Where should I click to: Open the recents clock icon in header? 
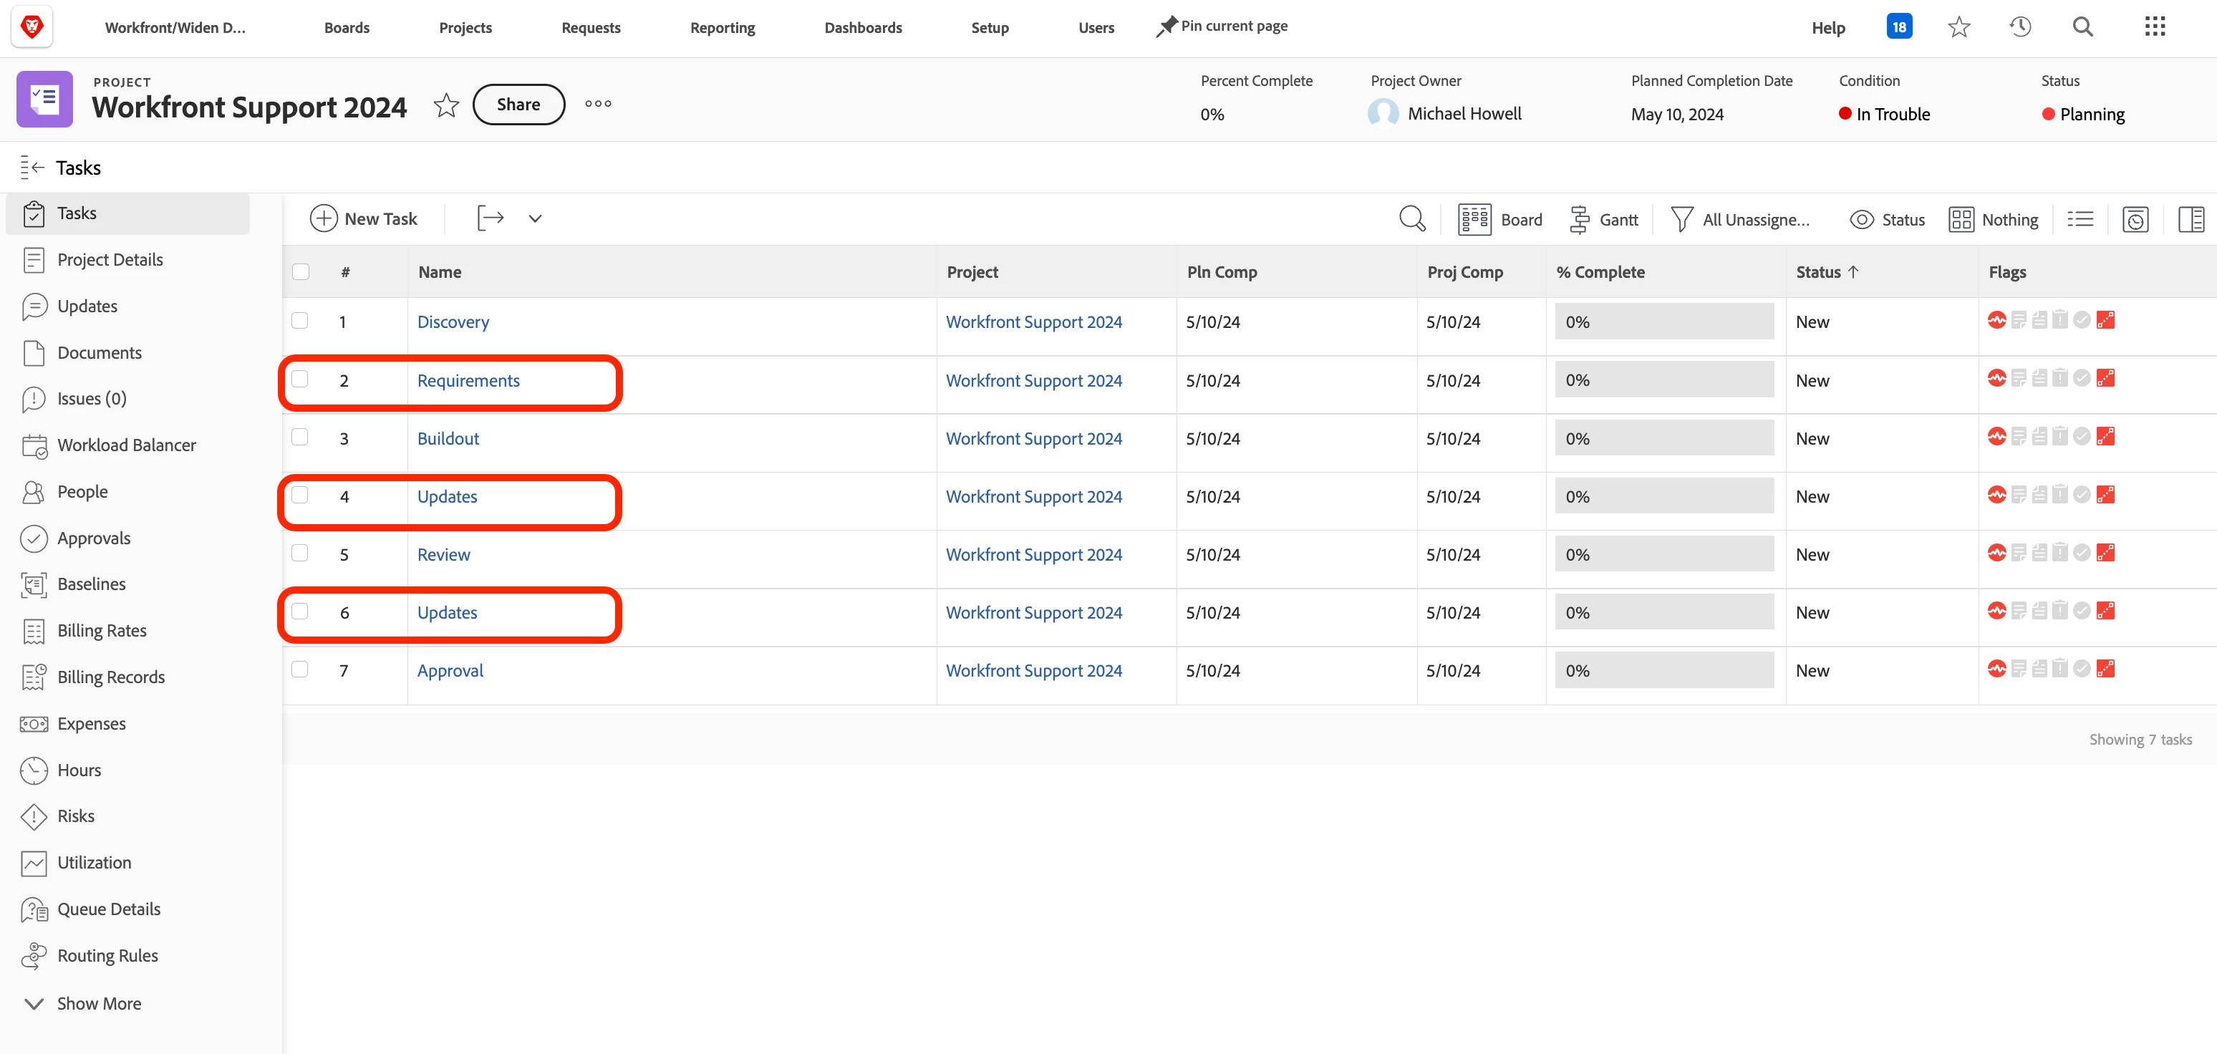(2020, 26)
